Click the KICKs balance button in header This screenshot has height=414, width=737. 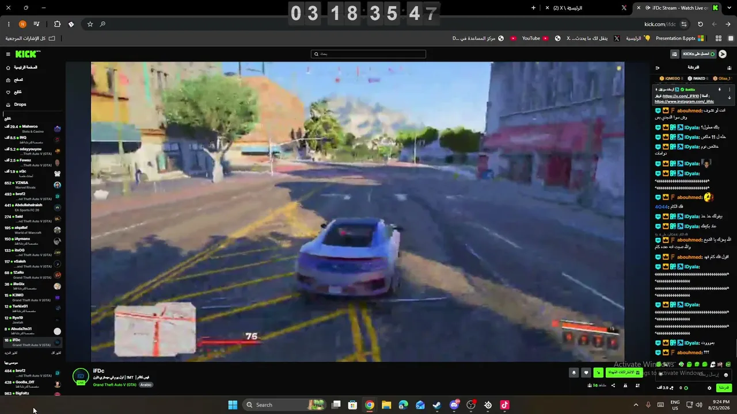coord(698,54)
